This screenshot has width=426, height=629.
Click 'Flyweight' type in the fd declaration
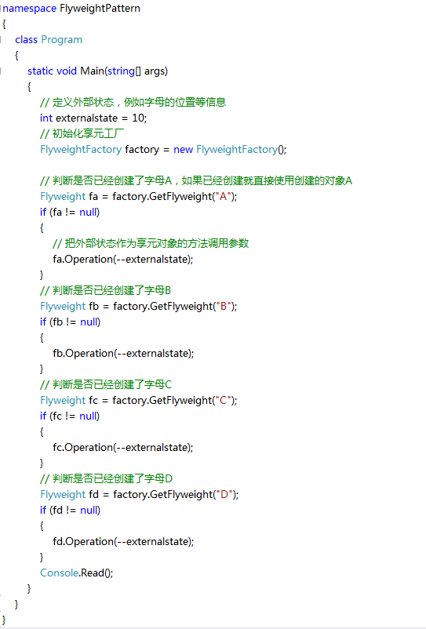[63, 495]
